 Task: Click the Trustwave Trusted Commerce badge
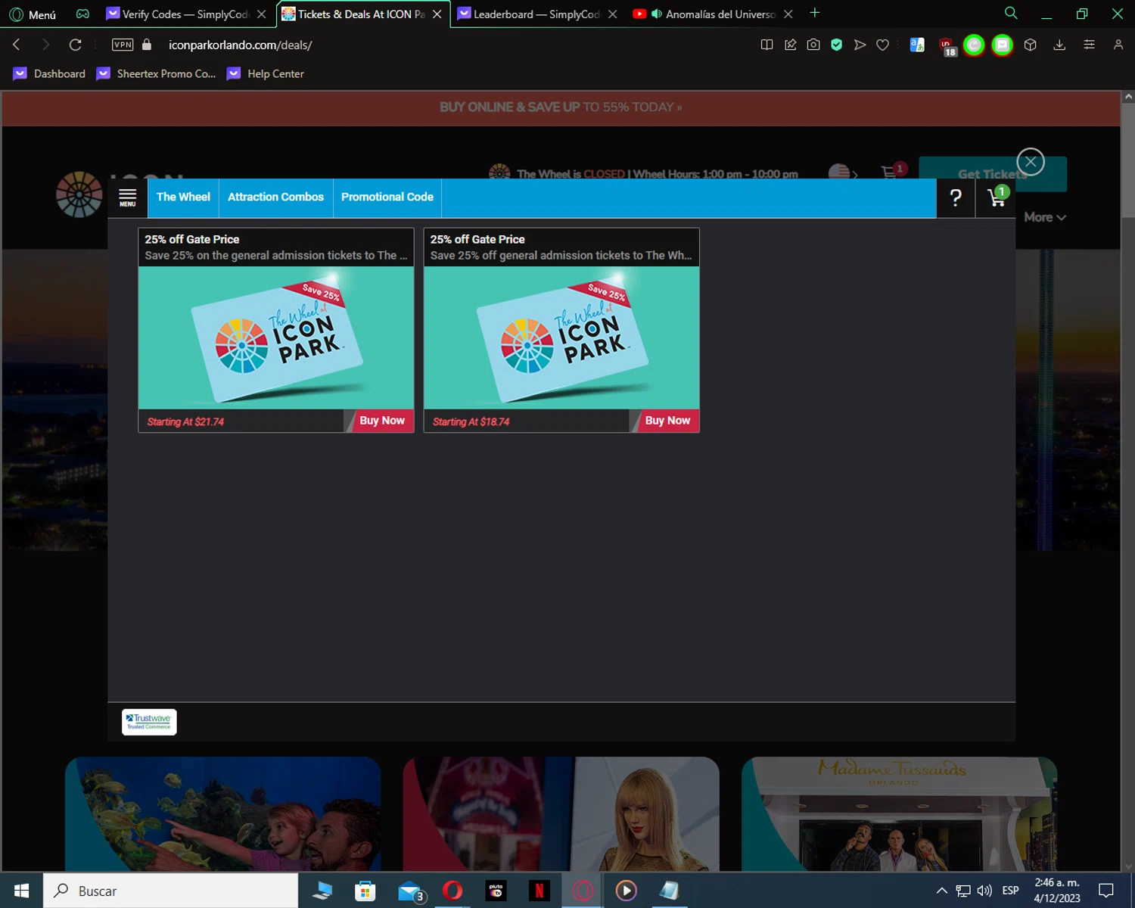[x=149, y=722]
